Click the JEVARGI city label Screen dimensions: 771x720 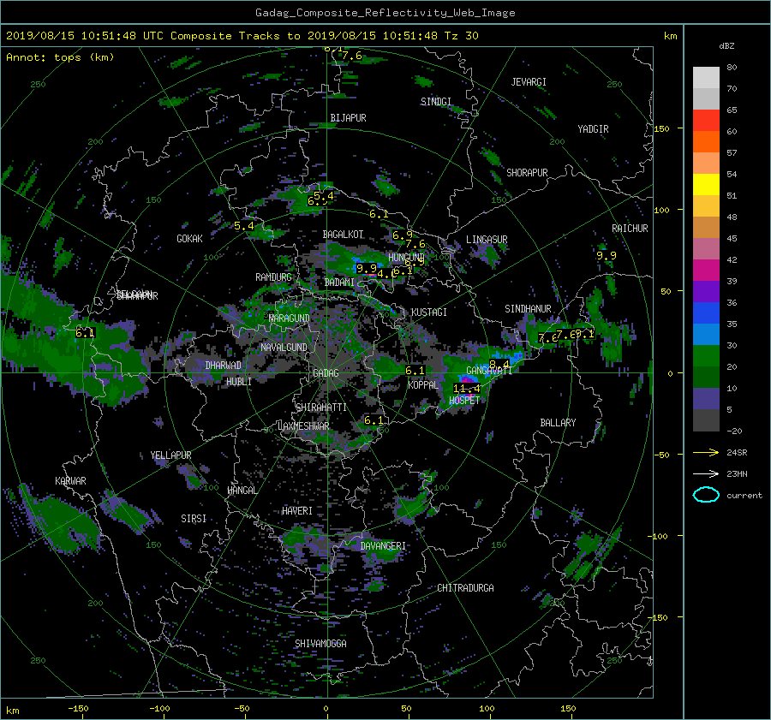[529, 82]
